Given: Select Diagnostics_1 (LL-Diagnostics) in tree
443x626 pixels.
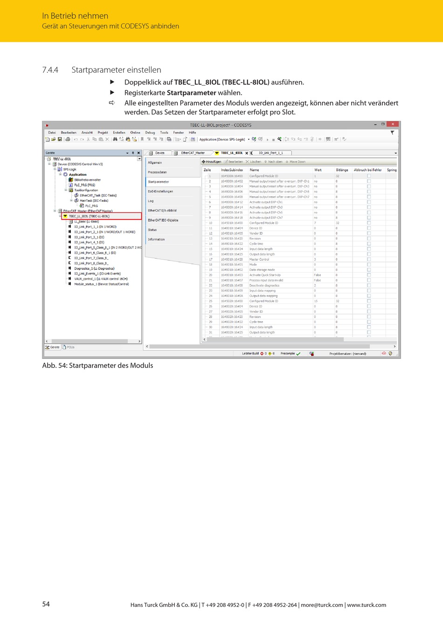Looking at the screenshot, I should tap(94, 268).
